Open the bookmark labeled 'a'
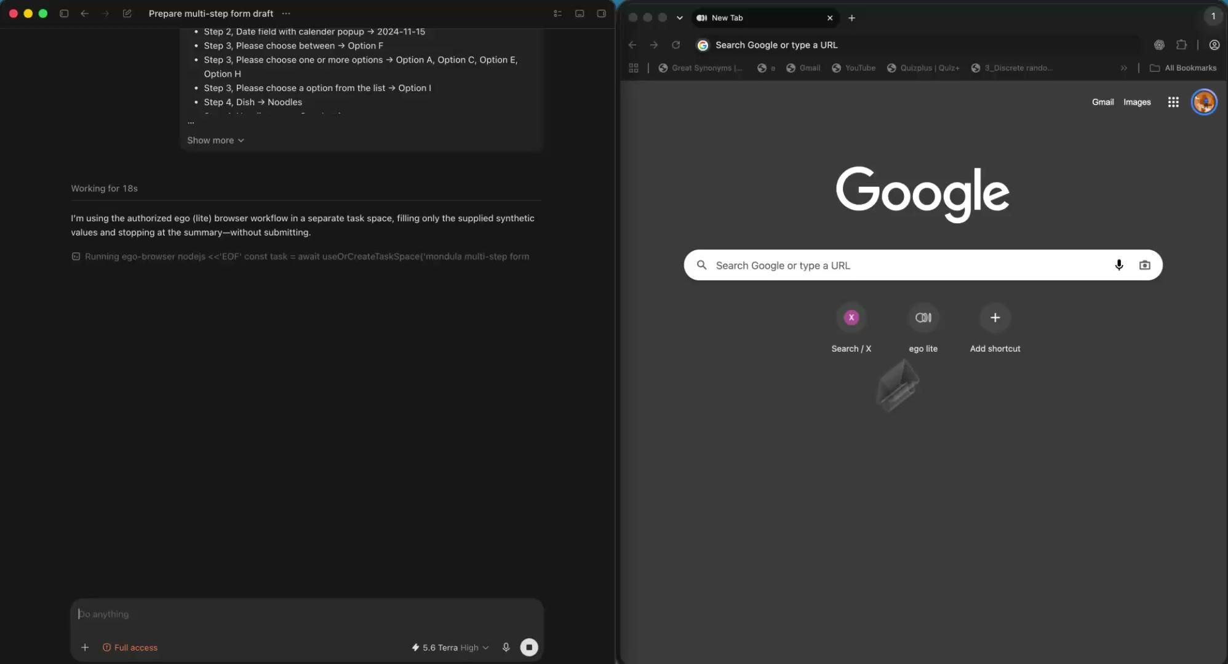 767,68
